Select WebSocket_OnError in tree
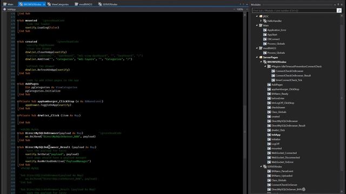The height and width of the screenshot is (194, 346). click(282, 162)
